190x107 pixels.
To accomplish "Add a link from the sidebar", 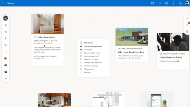I will 6,45.
